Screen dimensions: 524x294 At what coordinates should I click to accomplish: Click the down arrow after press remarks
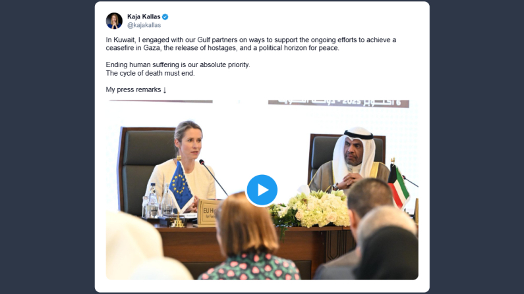pos(164,89)
